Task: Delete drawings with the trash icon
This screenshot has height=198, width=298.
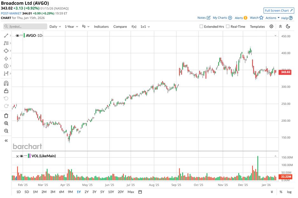Action: point(6,116)
